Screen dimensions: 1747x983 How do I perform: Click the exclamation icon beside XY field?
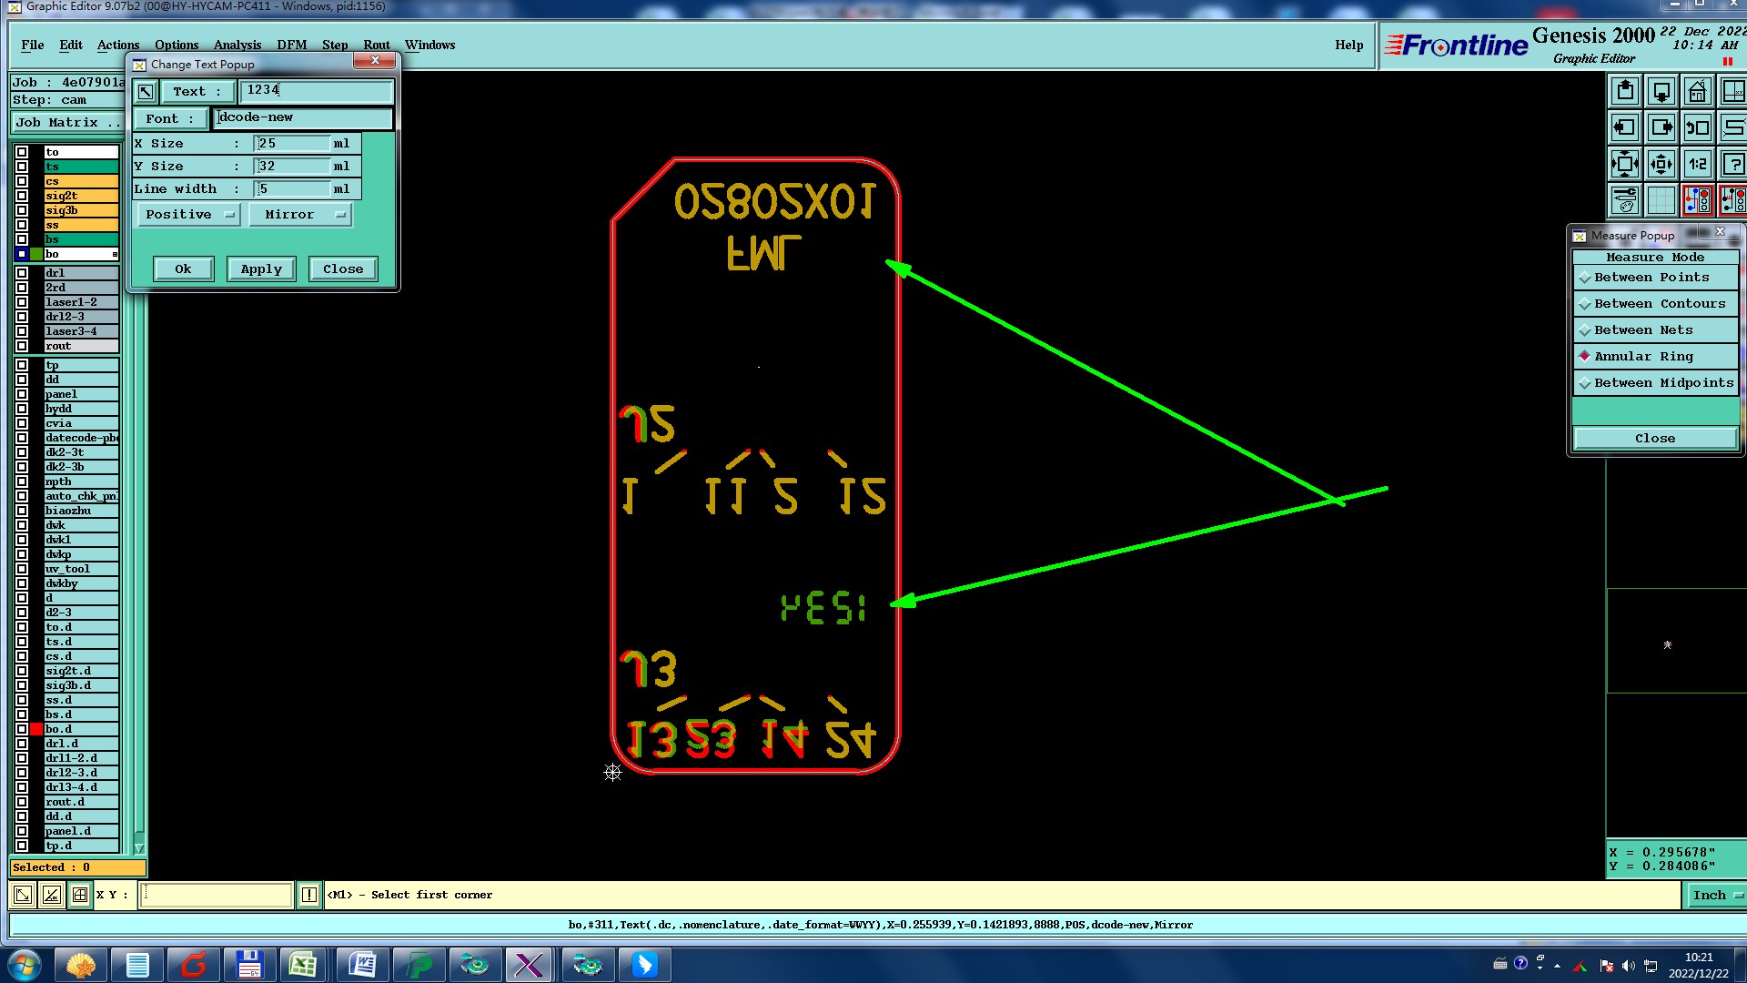point(308,895)
